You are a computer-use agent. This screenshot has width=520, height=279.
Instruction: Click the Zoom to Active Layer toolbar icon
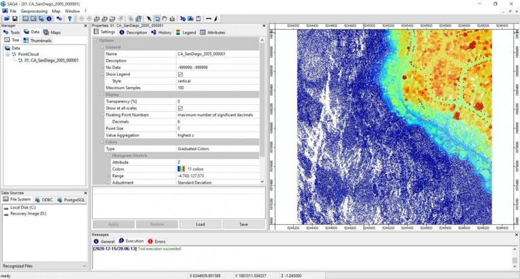click(104, 19)
